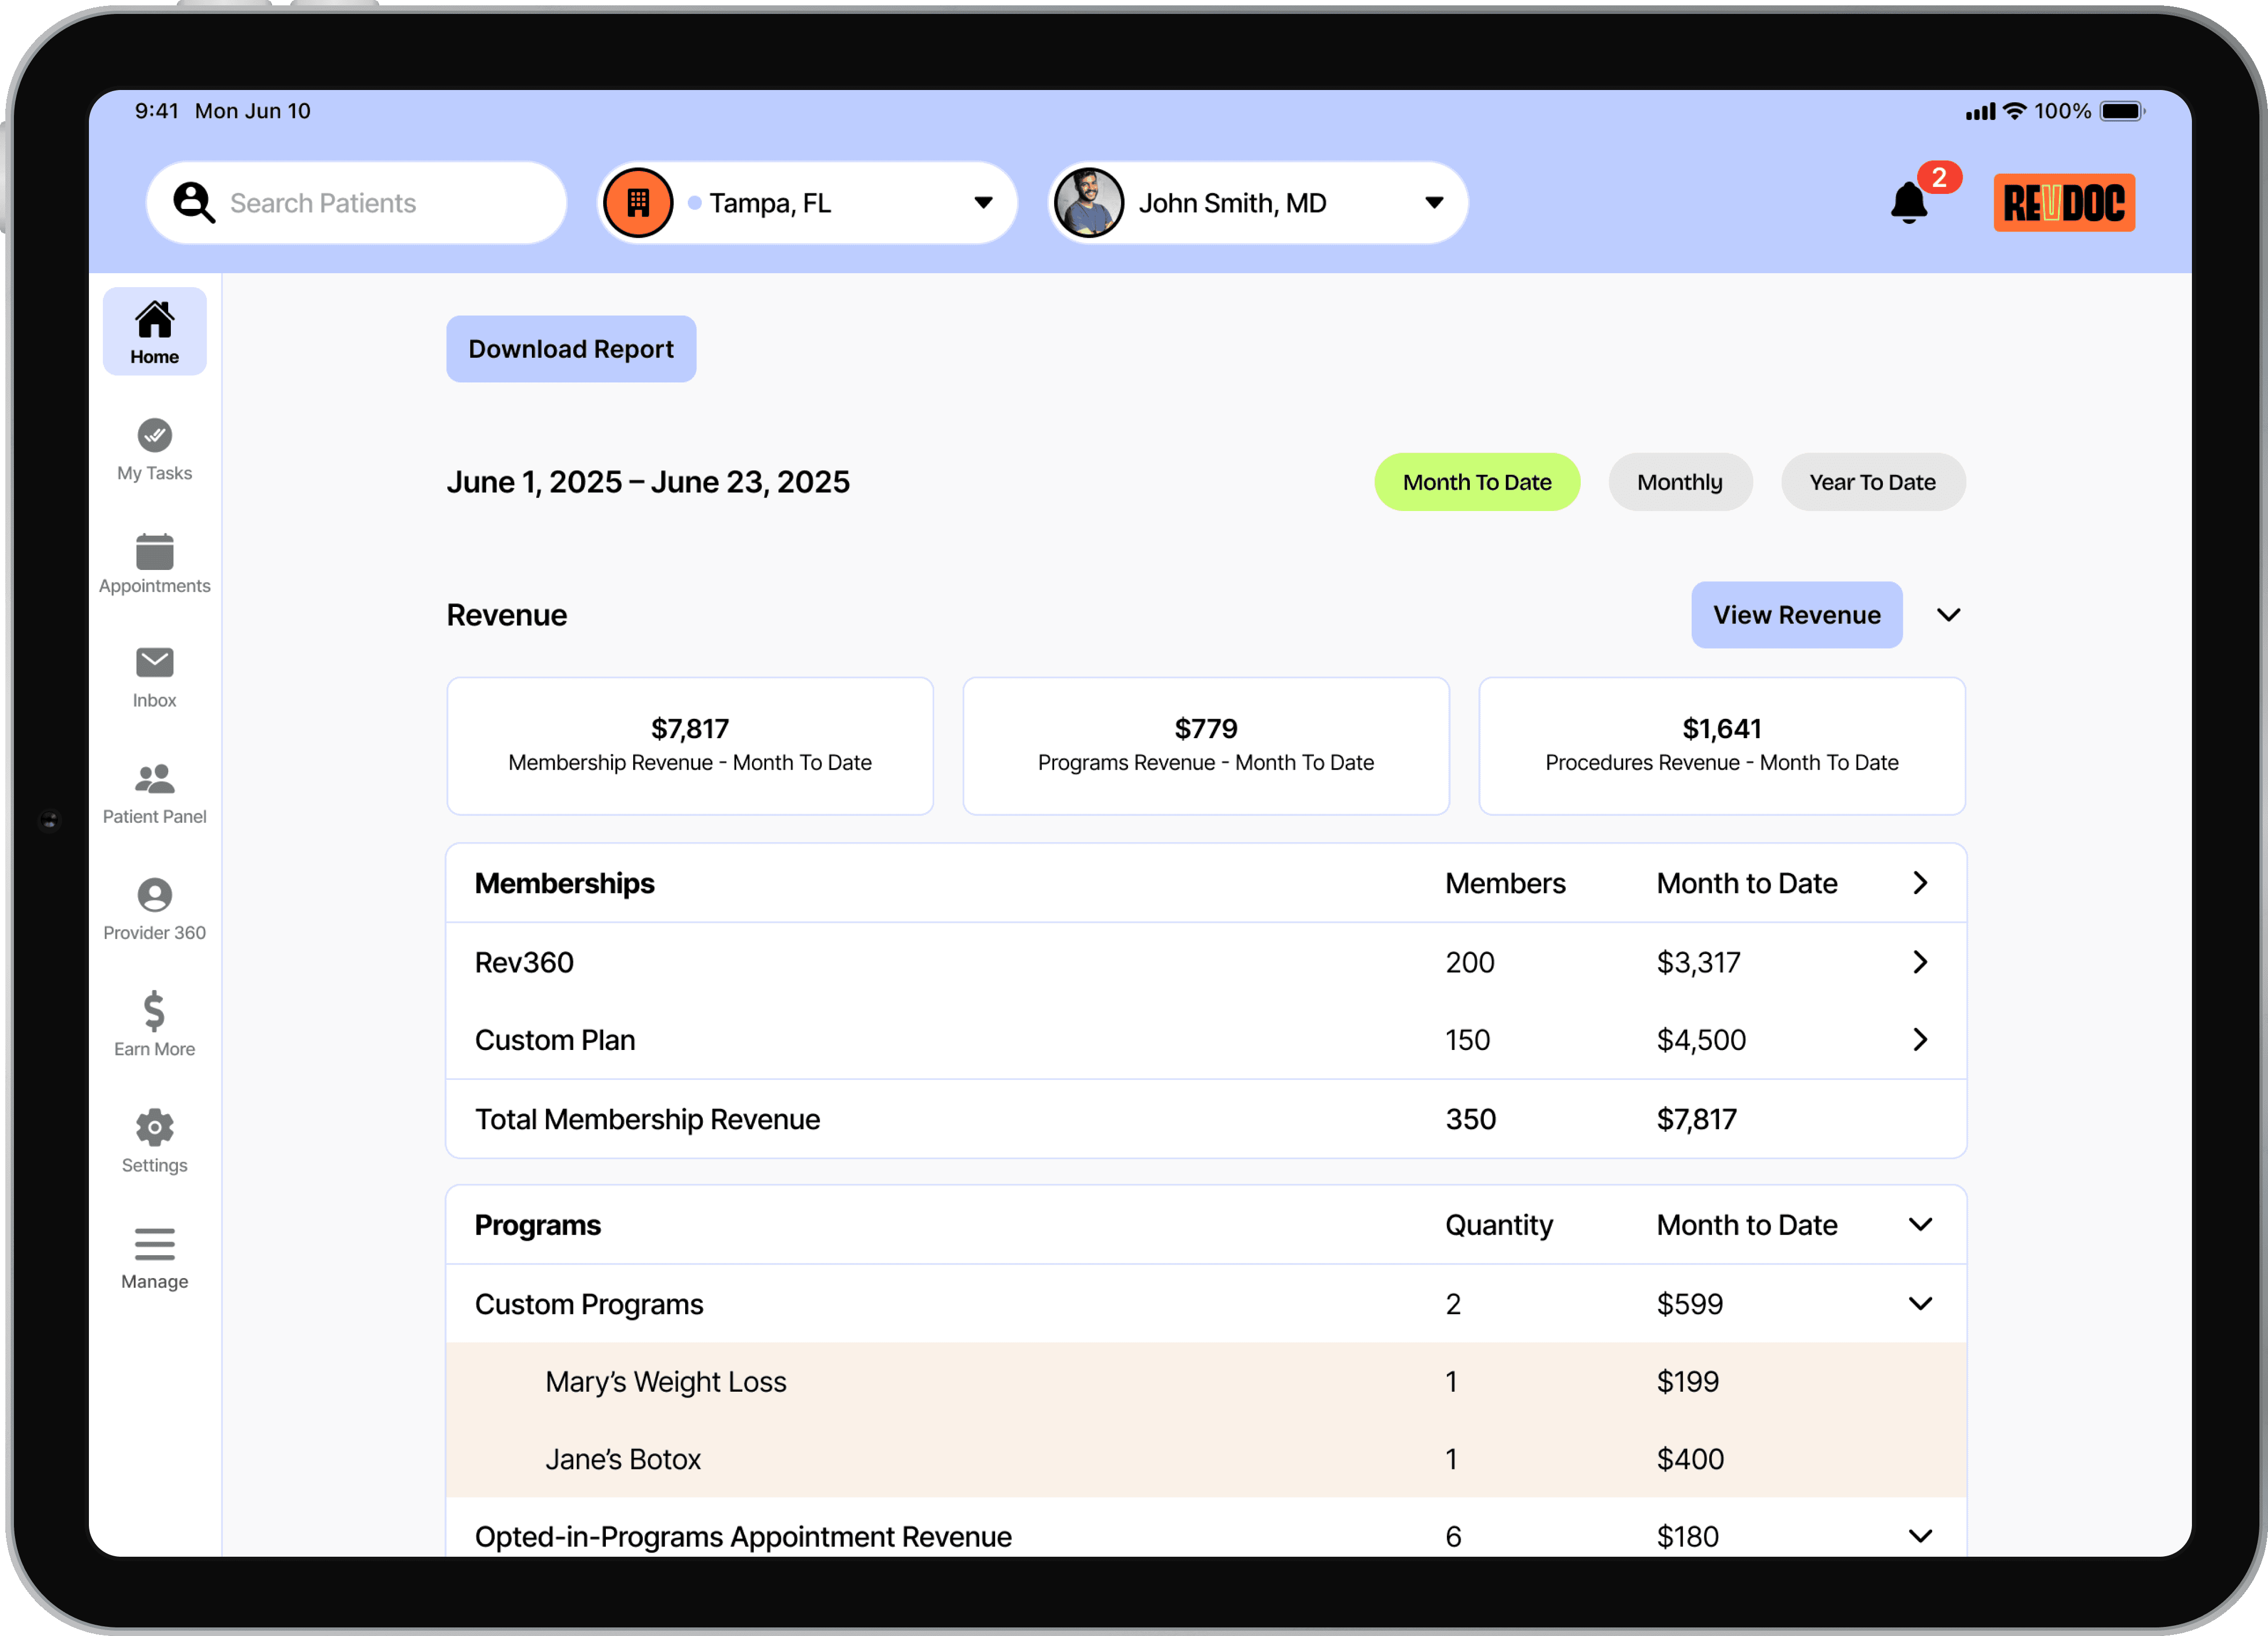The width and height of the screenshot is (2268, 1636).
Task: Switch to Year To Date filter
Action: 1872,482
